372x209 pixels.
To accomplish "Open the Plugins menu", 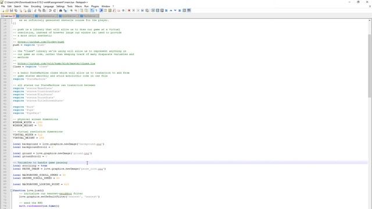I will point(95,6).
